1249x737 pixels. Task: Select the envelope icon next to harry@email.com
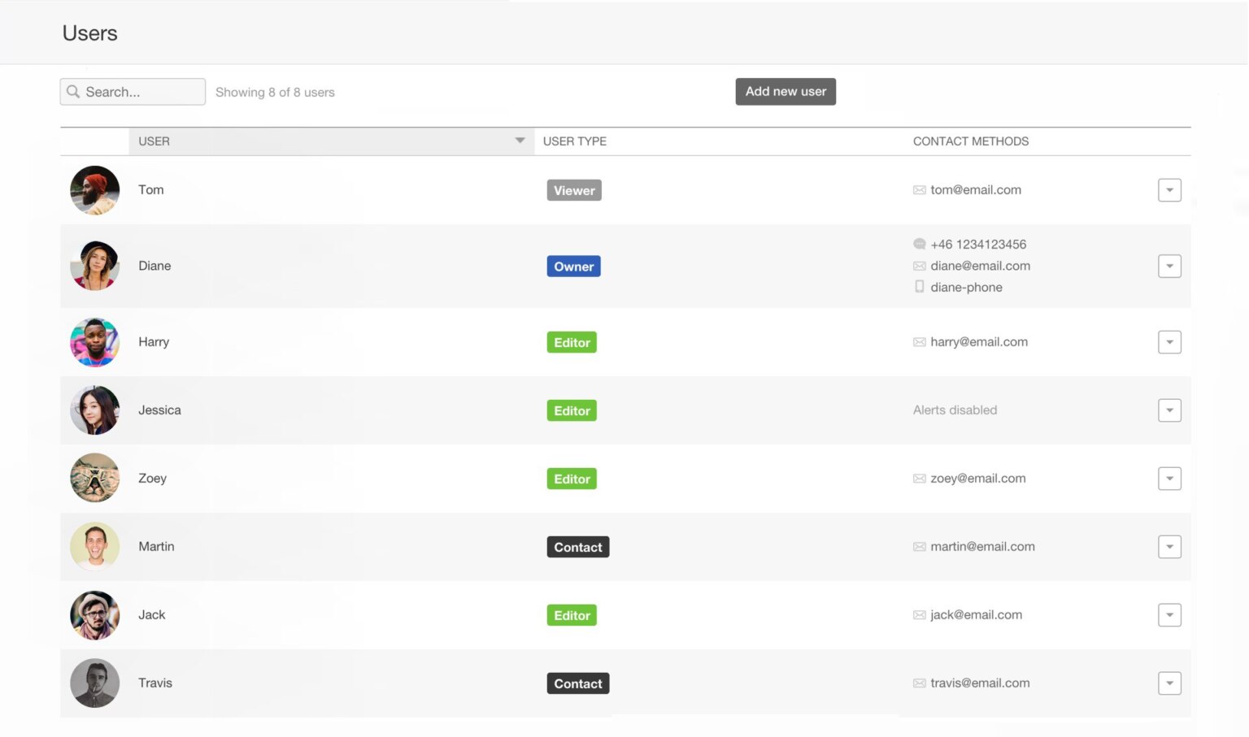919,342
